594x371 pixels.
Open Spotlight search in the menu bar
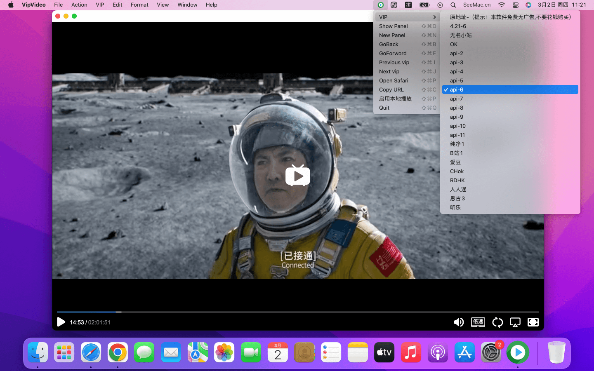(x=453, y=5)
